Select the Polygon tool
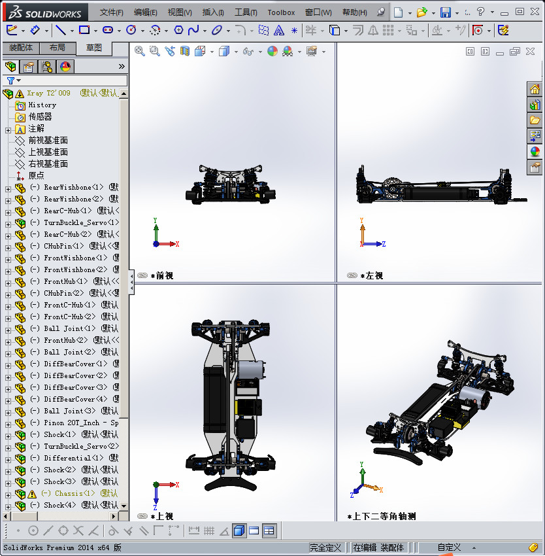This screenshot has width=545, height=556. (178, 31)
